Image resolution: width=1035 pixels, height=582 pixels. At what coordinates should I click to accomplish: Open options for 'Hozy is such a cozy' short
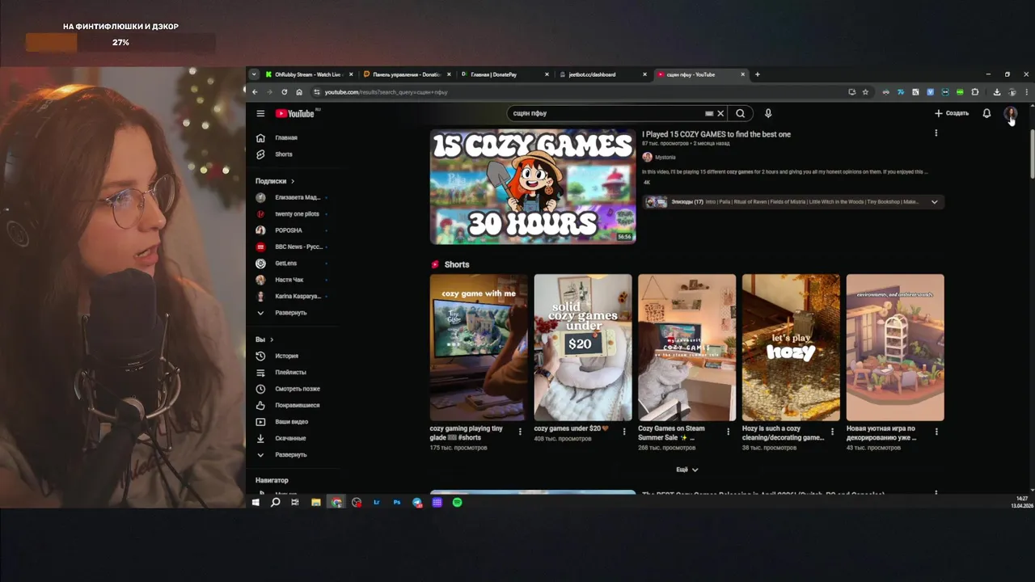832,432
